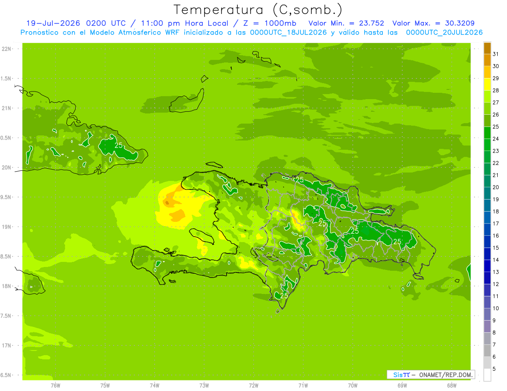
Task: Pick the purple swatch between 8 and 9
Action: pyautogui.click(x=487, y=327)
